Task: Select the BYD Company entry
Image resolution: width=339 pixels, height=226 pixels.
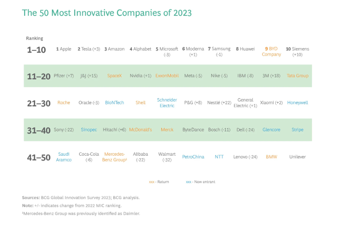Action: pyautogui.click(x=271, y=52)
